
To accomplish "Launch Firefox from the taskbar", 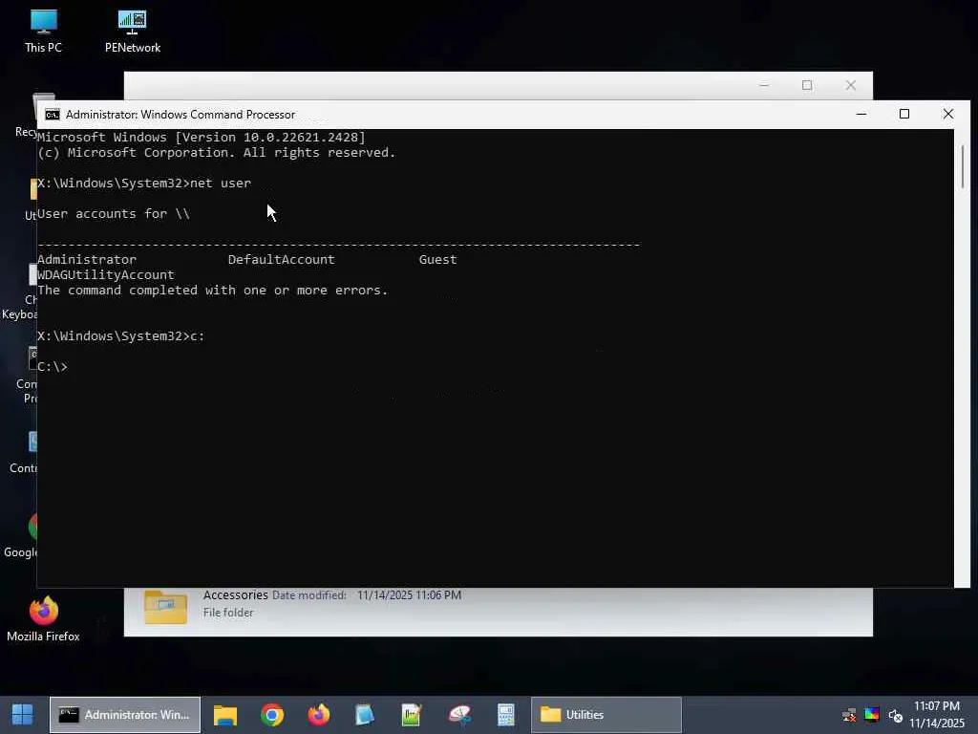I will [319, 715].
